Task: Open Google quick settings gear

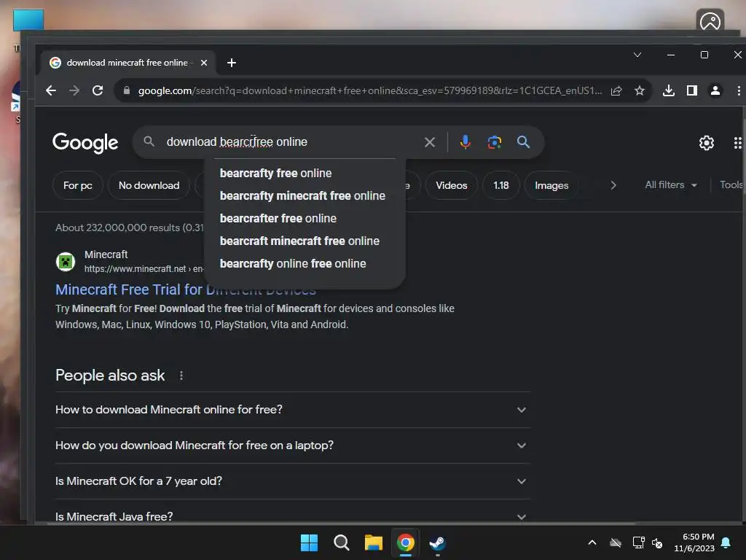Action: pyautogui.click(x=707, y=142)
